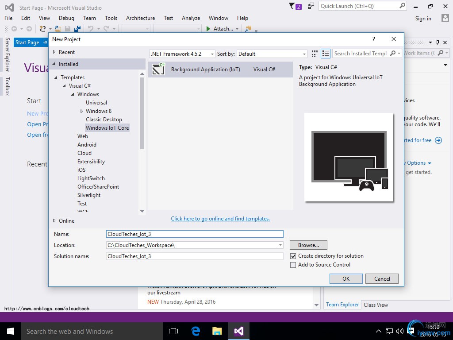Open the .NET Framework version dropdown
The height and width of the screenshot is (340, 453).
[x=182, y=54]
